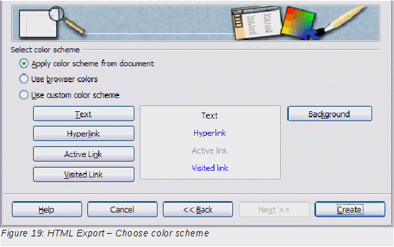Click the Visited Link color button
Image resolution: width=394 pixels, height=247 pixels.
click(x=83, y=174)
